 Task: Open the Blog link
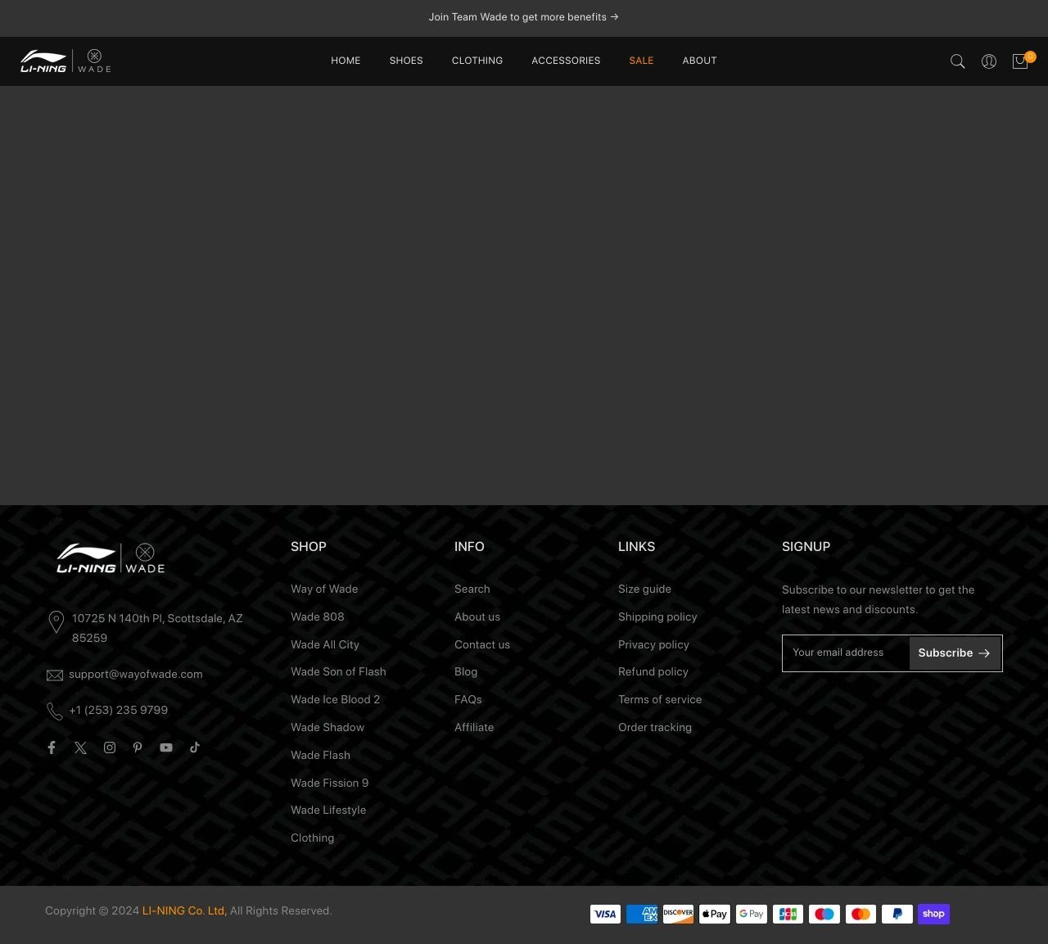coord(466,672)
